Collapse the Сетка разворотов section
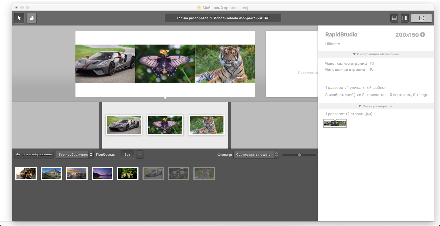440x226 pixels. pos(376,106)
